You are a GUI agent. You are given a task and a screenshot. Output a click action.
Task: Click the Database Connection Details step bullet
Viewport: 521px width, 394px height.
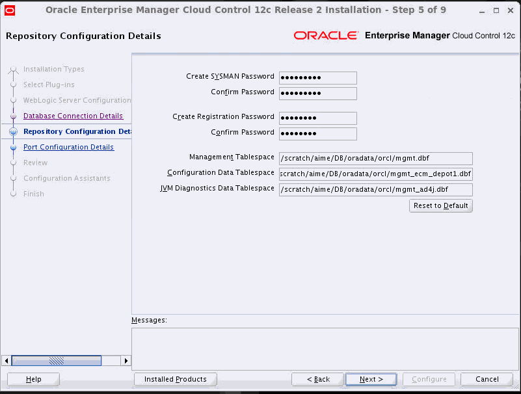pyautogui.click(x=13, y=116)
